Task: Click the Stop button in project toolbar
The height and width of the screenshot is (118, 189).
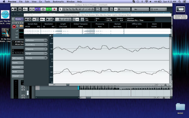Action: [43, 9]
